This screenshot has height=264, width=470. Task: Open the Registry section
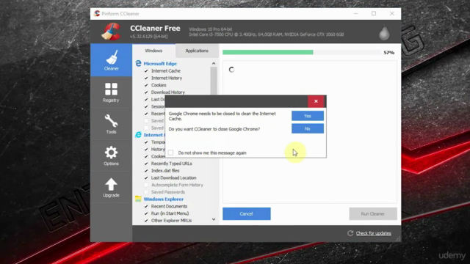pyautogui.click(x=111, y=92)
